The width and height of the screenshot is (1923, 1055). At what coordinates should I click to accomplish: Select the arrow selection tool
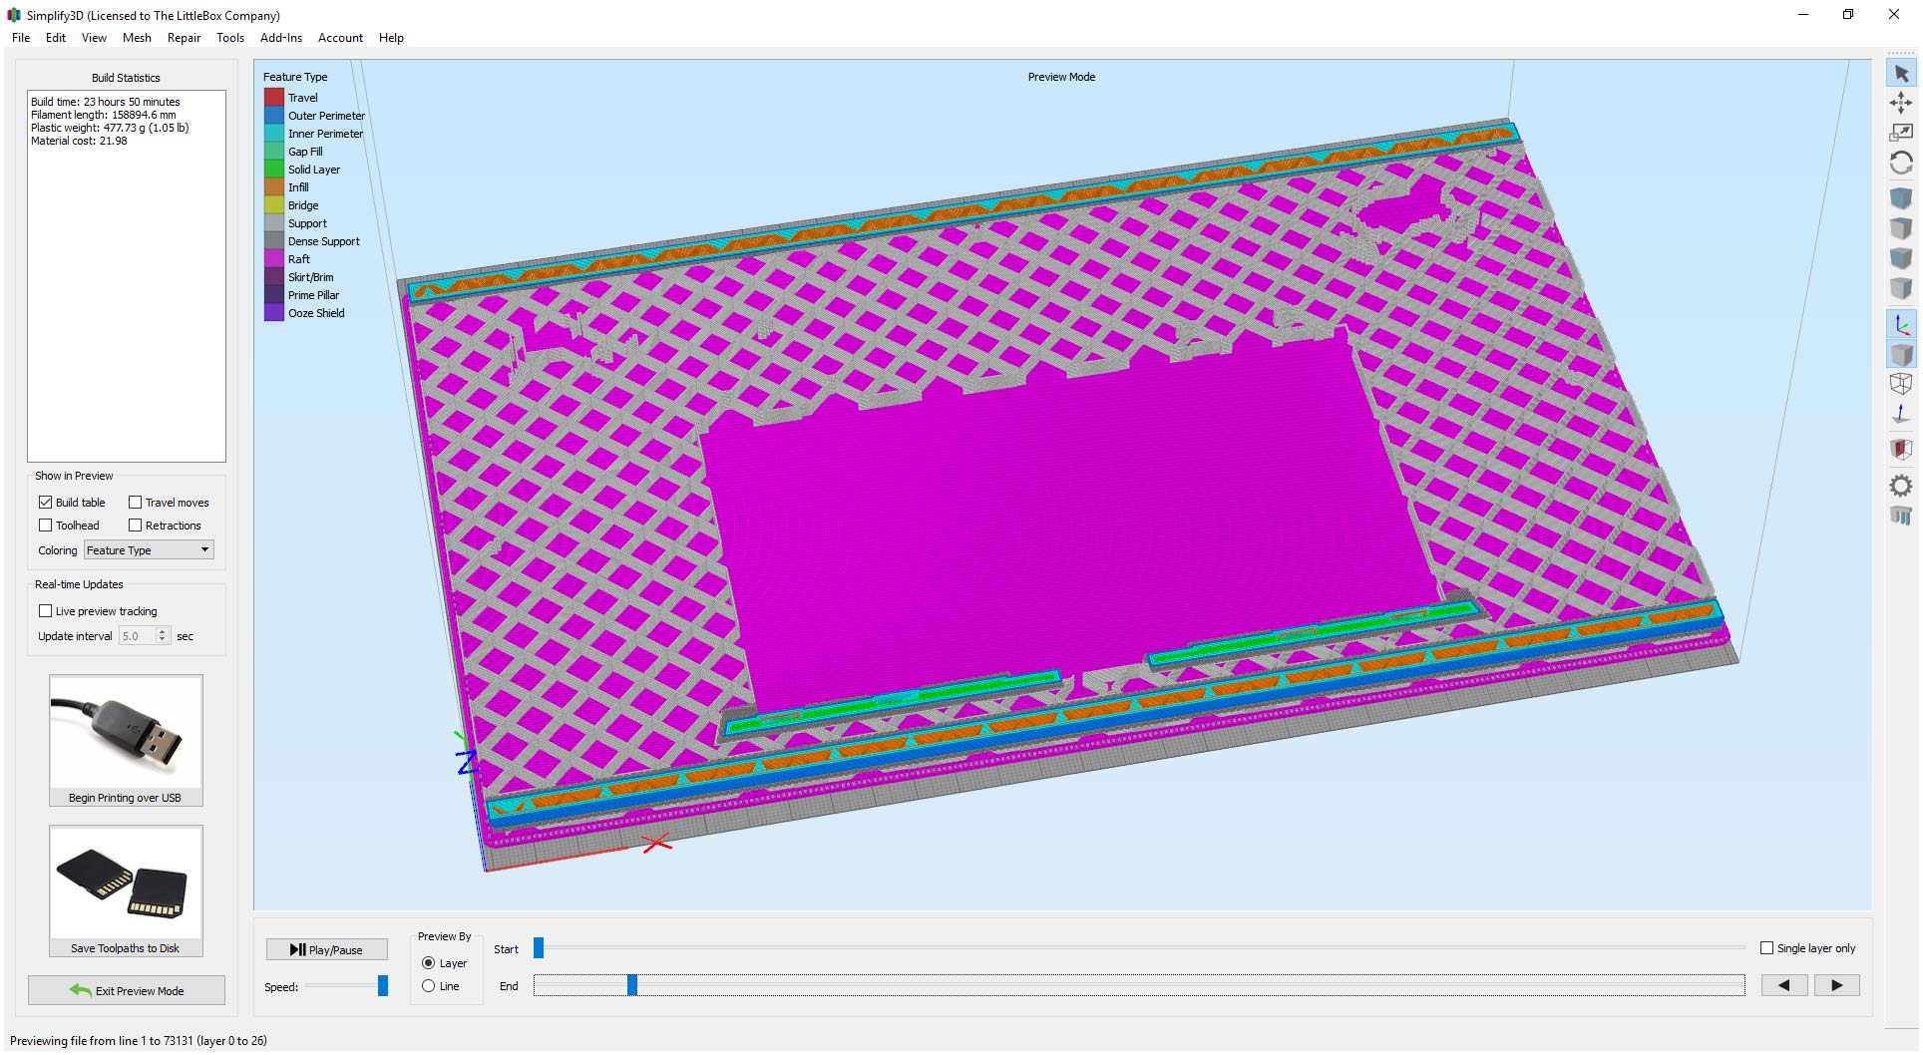[1901, 74]
